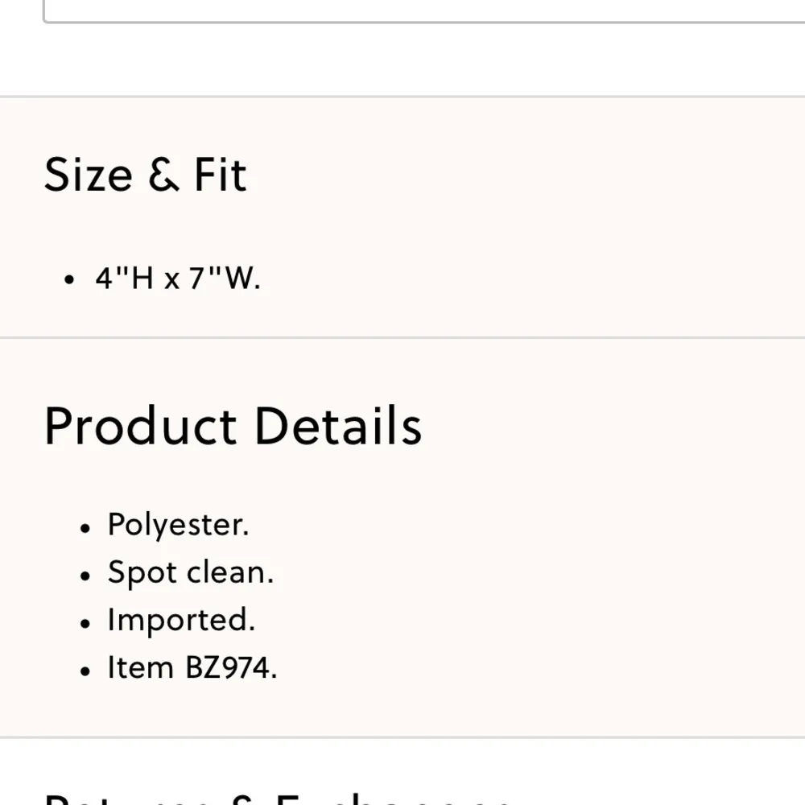Click the word Product in the heading

141,426
